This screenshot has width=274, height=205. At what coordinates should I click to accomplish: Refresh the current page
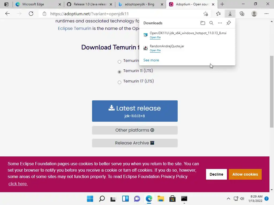coord(31,14)
